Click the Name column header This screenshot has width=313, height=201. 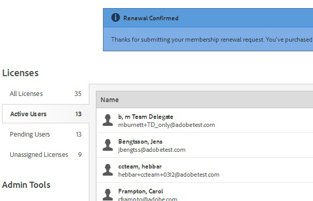tap(110, 99)
